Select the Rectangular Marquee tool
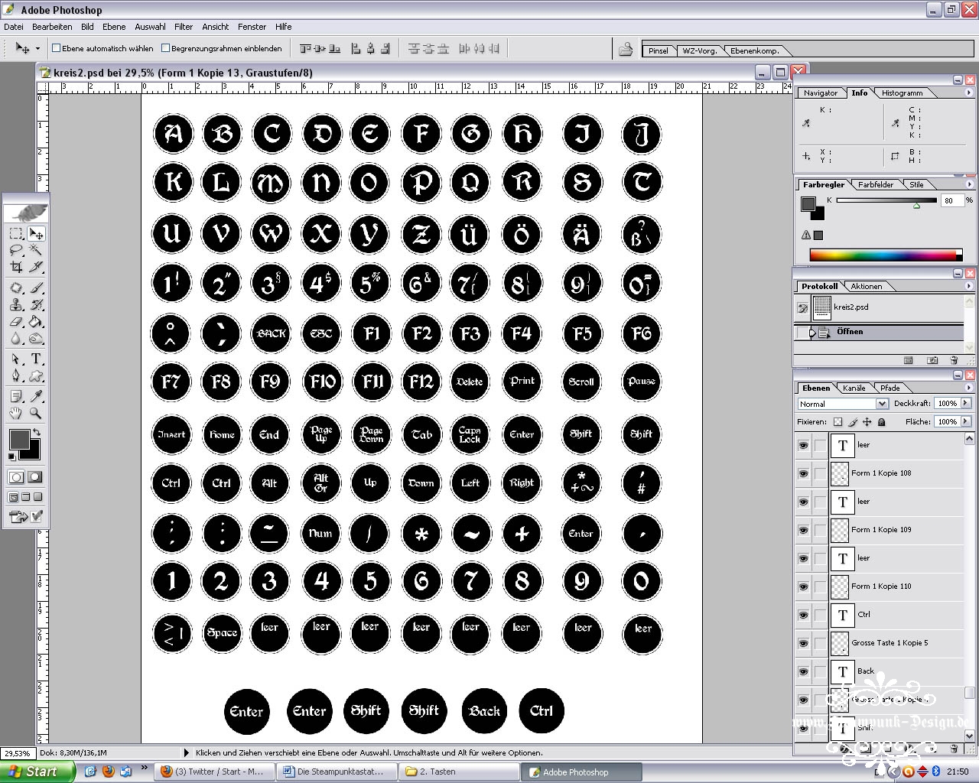The height and width of the screenshot is (783, 979). pyautogui.click(x=16, y=234)
